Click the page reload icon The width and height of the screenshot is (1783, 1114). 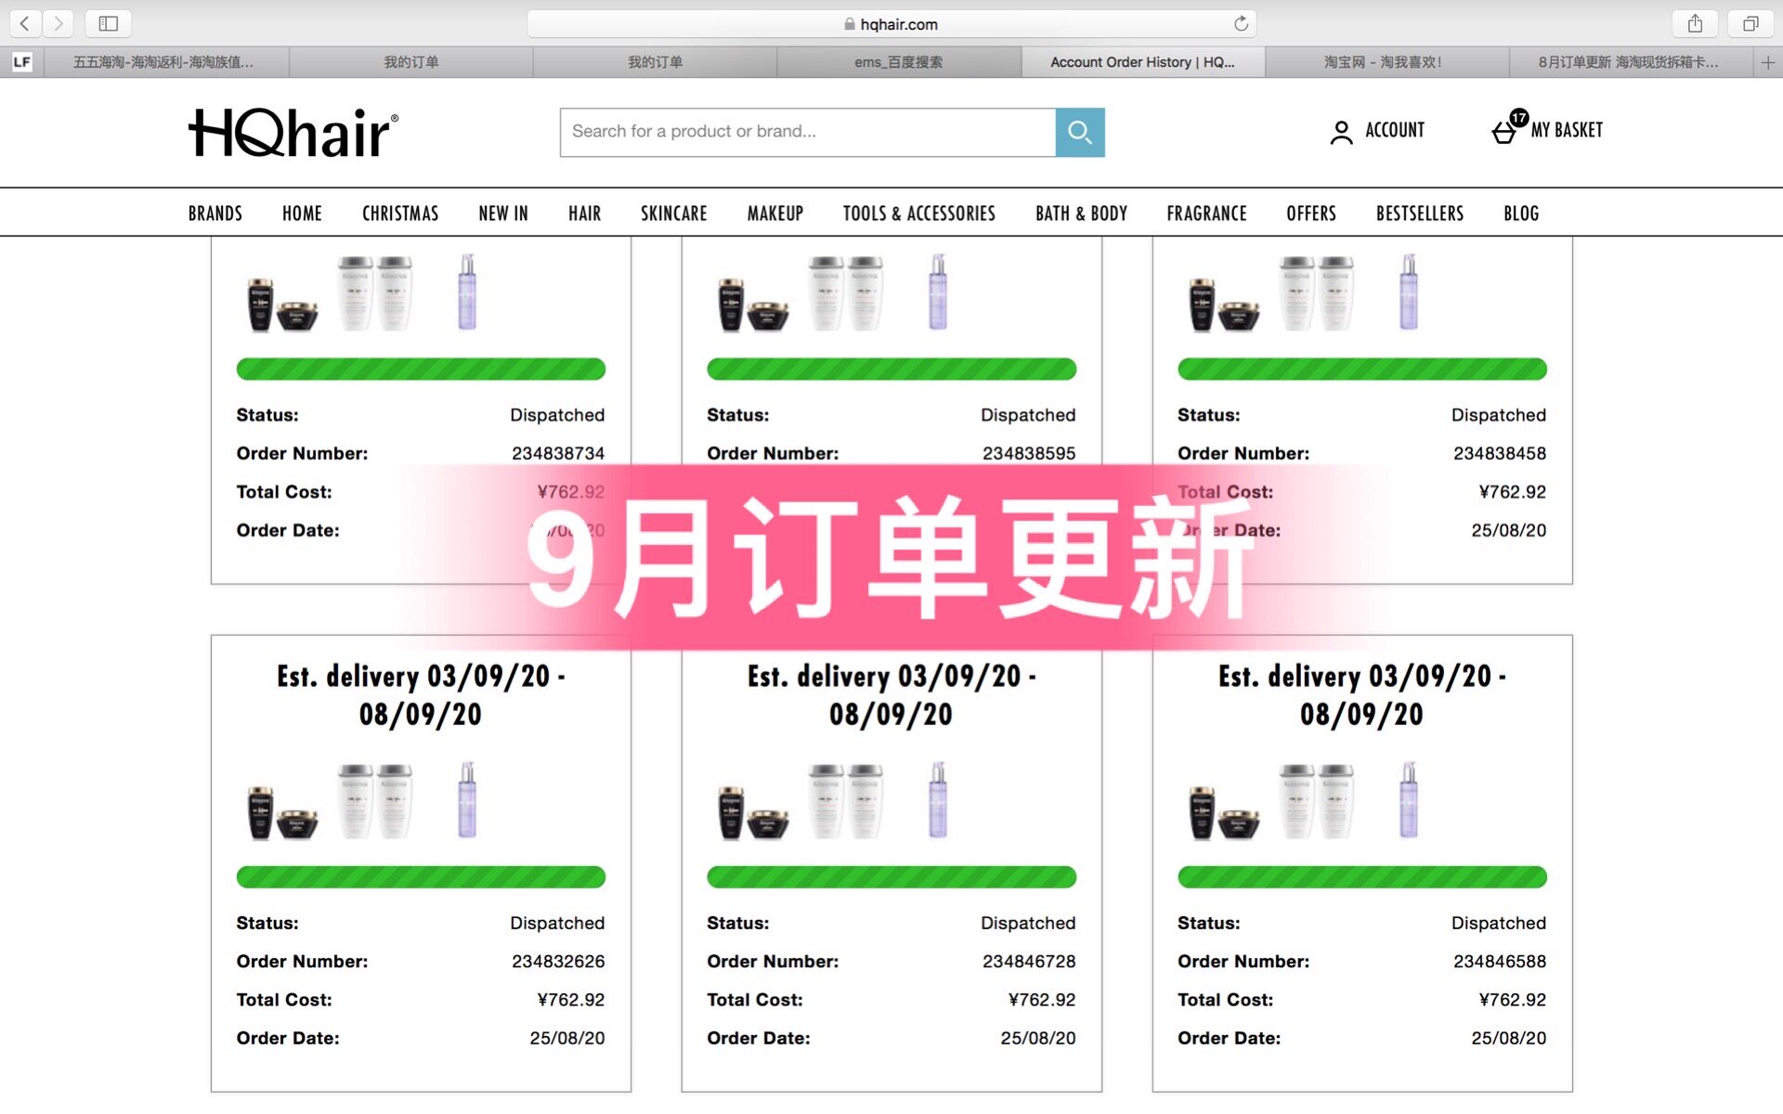[x=1241, y=24]
